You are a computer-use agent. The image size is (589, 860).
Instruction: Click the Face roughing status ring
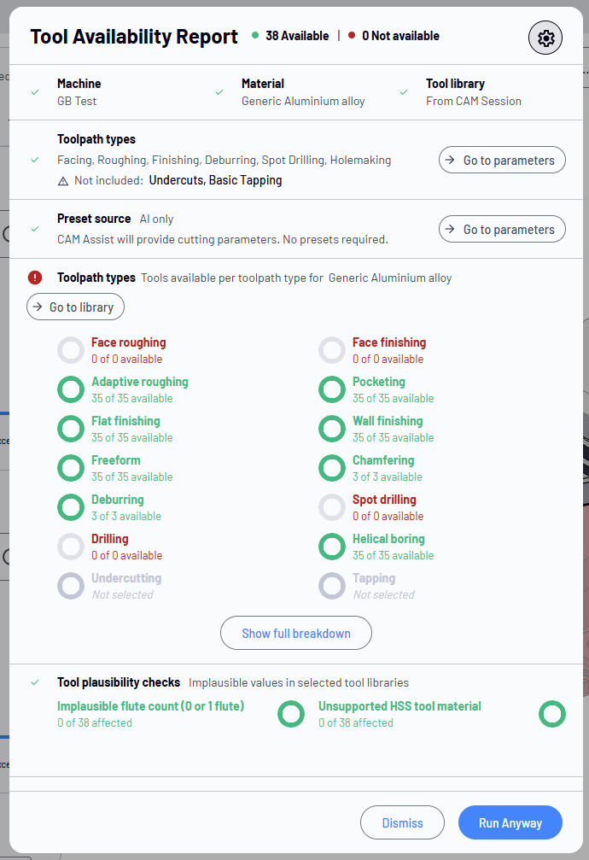tap(71, 350)
